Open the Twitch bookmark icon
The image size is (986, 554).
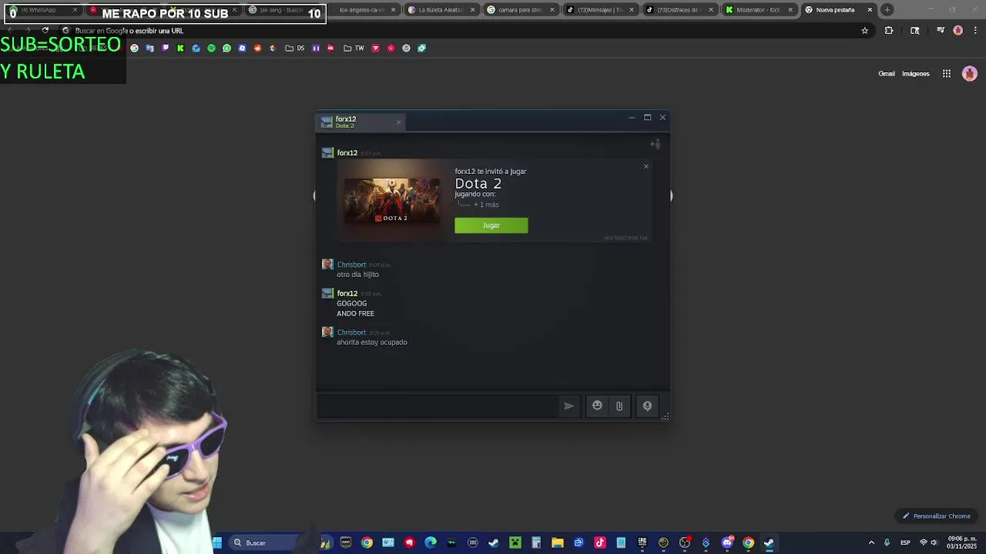165,48
